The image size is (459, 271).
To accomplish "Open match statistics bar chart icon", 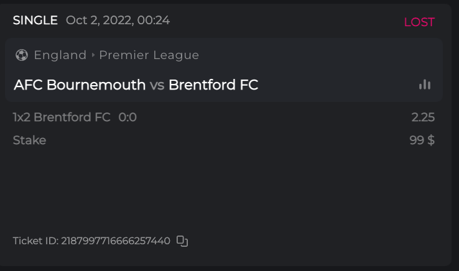I will click(x=425, y=85).
